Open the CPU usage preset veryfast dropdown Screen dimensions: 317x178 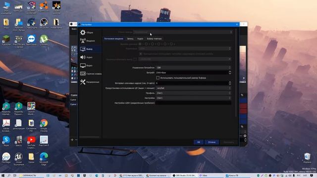(193, 88)
